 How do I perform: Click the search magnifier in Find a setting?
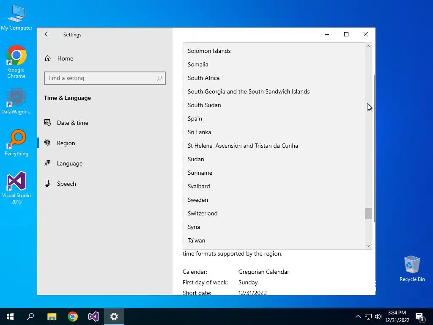(x=159, y=78)
